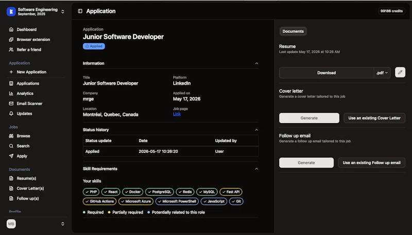Open Dashboard in sidebar
Viewport: 412px width, 235px height.
tap(27, 30)
